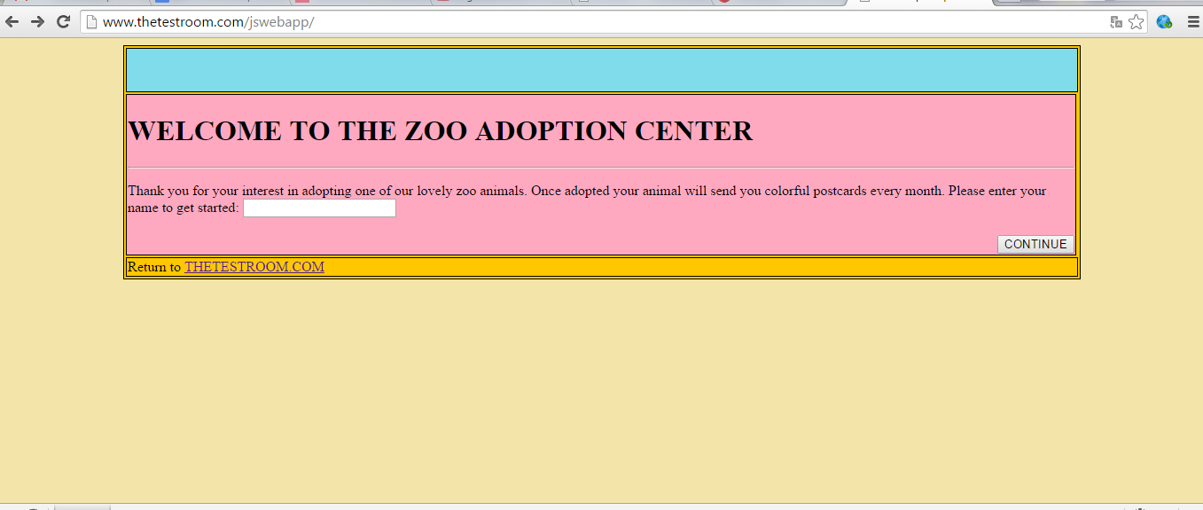
Task: Click the Welcome to the Zoo Adoption Center heading
Action: (441, 131)
